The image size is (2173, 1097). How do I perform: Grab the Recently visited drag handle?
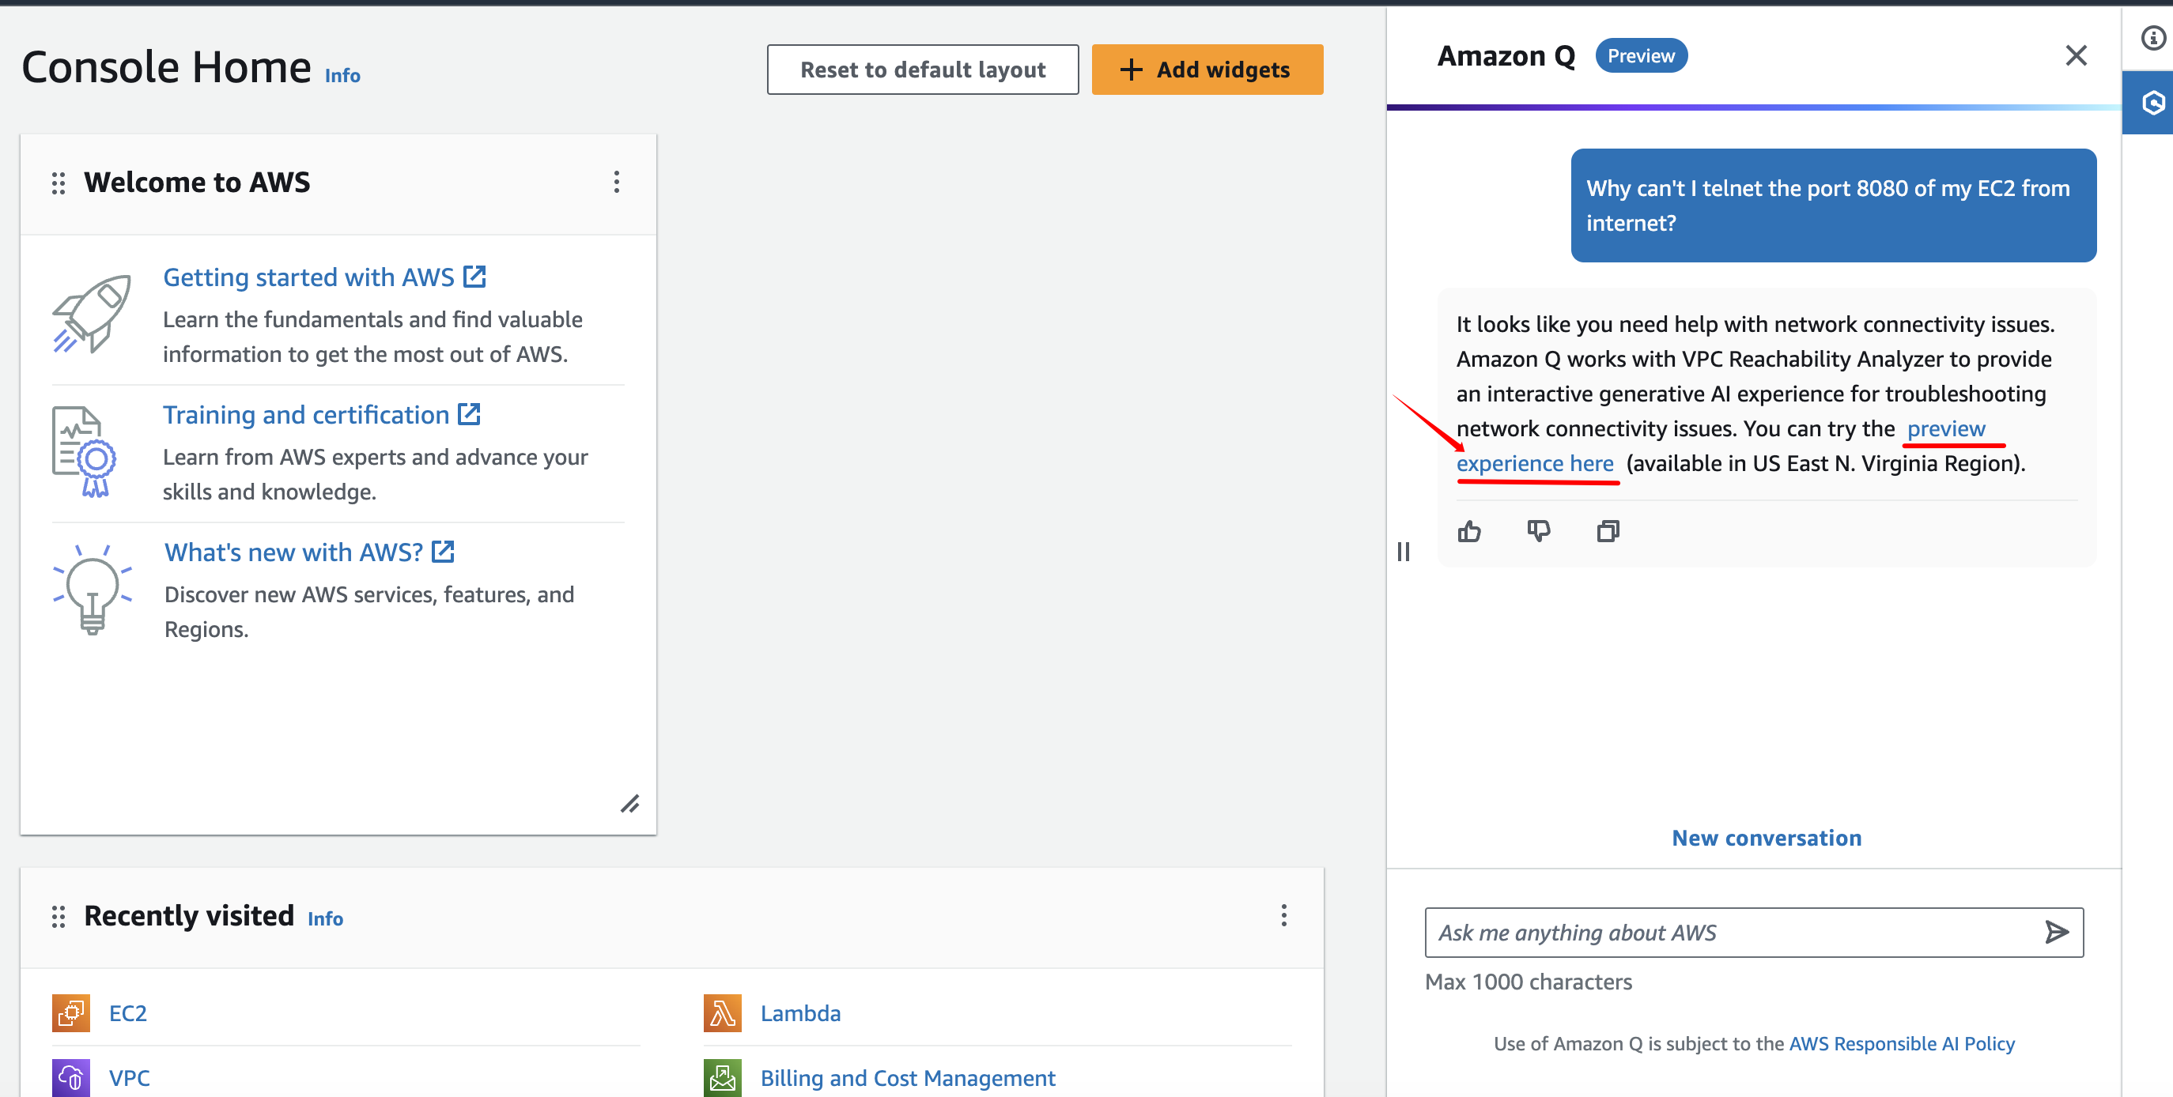click(59, 917)
